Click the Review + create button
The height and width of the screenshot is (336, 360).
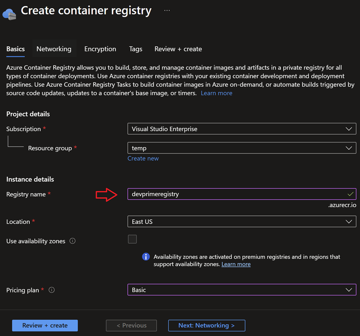click(44, 325)
